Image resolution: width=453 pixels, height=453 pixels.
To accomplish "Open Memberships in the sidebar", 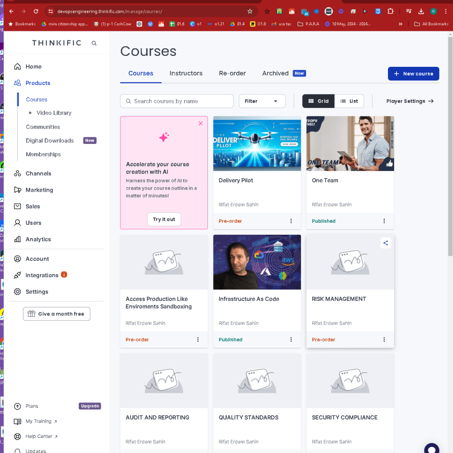I will pyautogui.click(x=43, y=155).
